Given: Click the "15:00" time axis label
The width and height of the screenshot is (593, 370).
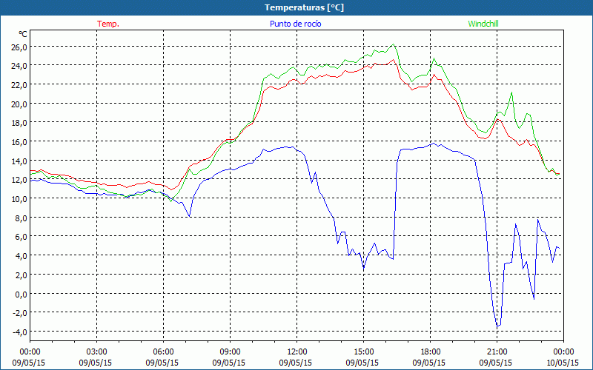Looking at the screenshot, I should pos(363,352).
